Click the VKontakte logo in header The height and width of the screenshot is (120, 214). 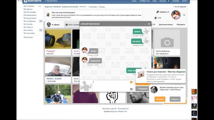[x=33, y=1]
